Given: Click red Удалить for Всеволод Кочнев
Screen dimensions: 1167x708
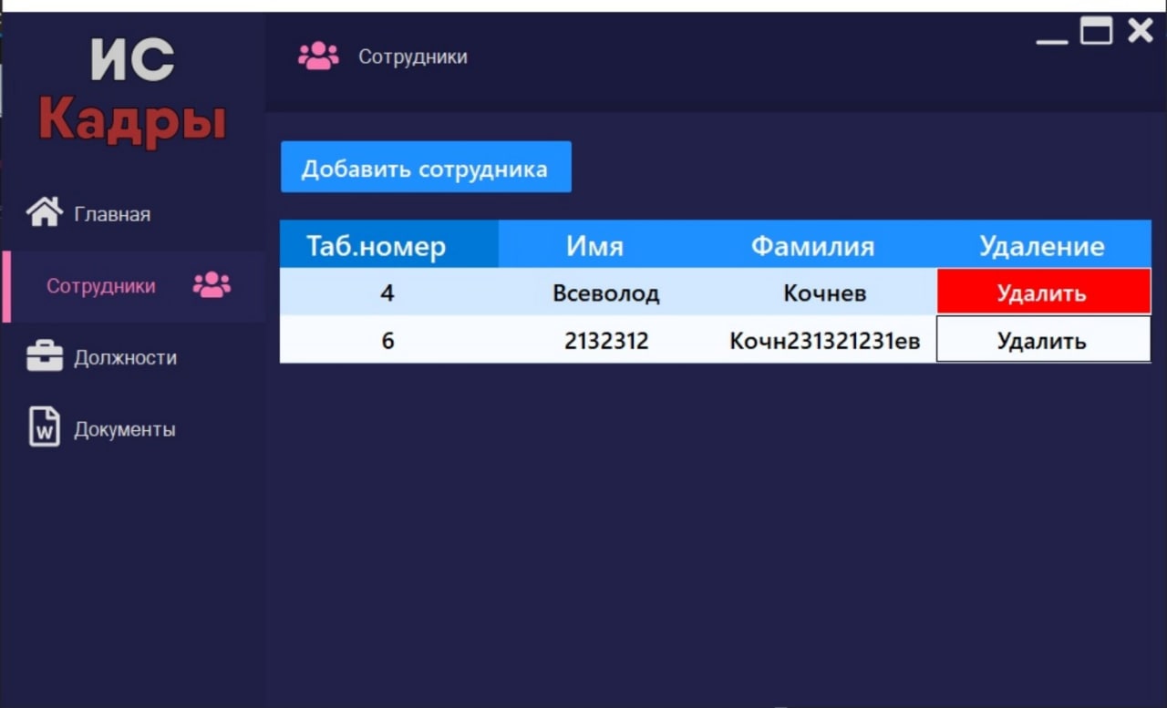Looking at the screenshot, I should [x=1043, y=292].
